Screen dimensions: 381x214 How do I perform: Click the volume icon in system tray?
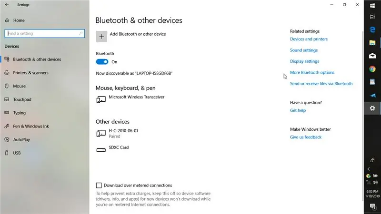(375, 182)
